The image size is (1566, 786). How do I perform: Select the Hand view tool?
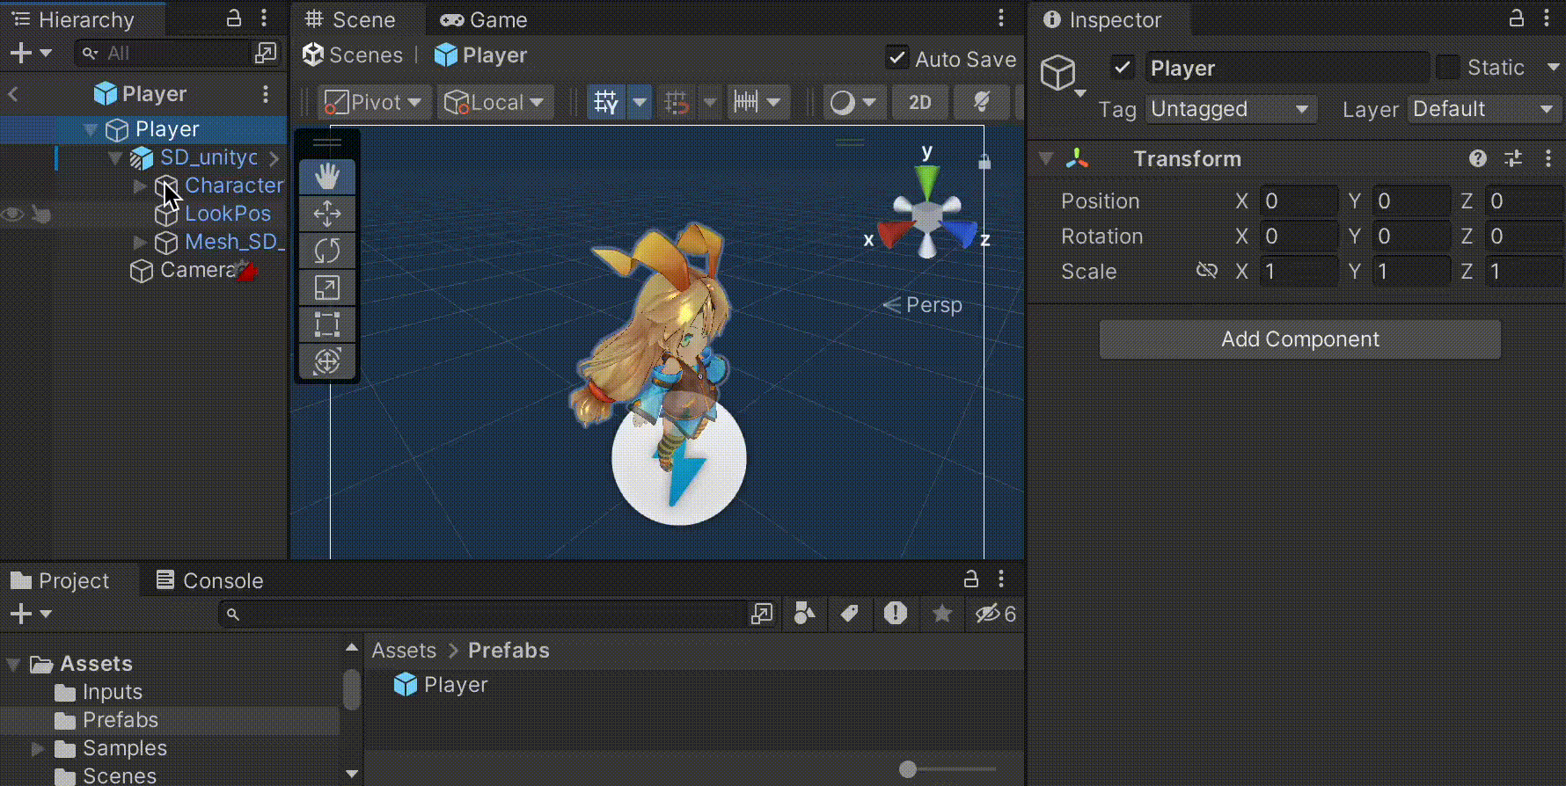327,177
